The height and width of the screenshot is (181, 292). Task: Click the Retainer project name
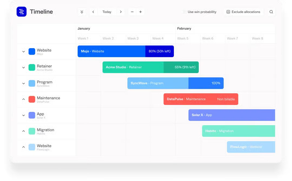(x=44, y=66)
